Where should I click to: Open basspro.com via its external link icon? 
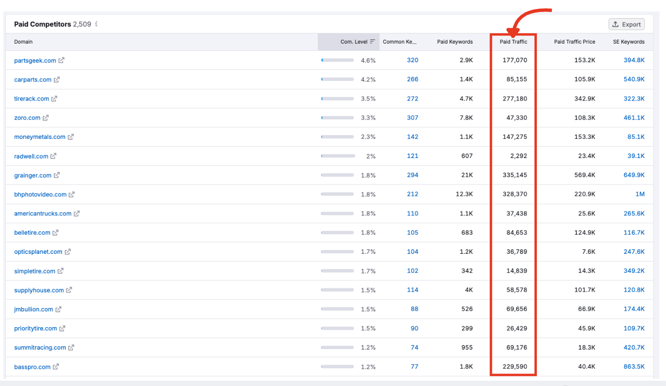point(56,366)
